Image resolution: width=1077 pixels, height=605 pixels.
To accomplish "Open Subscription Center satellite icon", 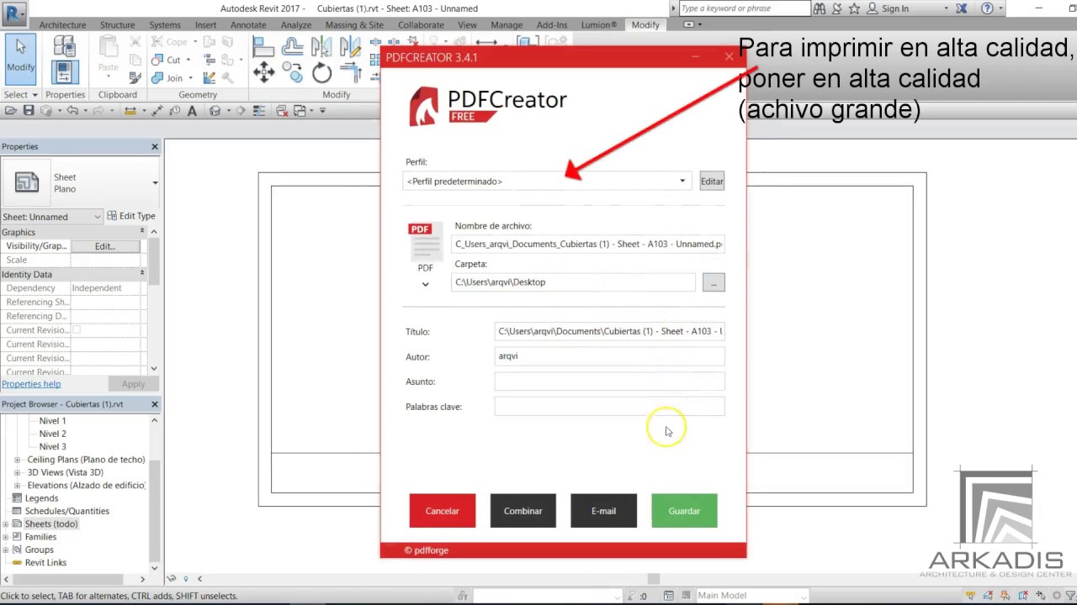I will coord(836,8).
